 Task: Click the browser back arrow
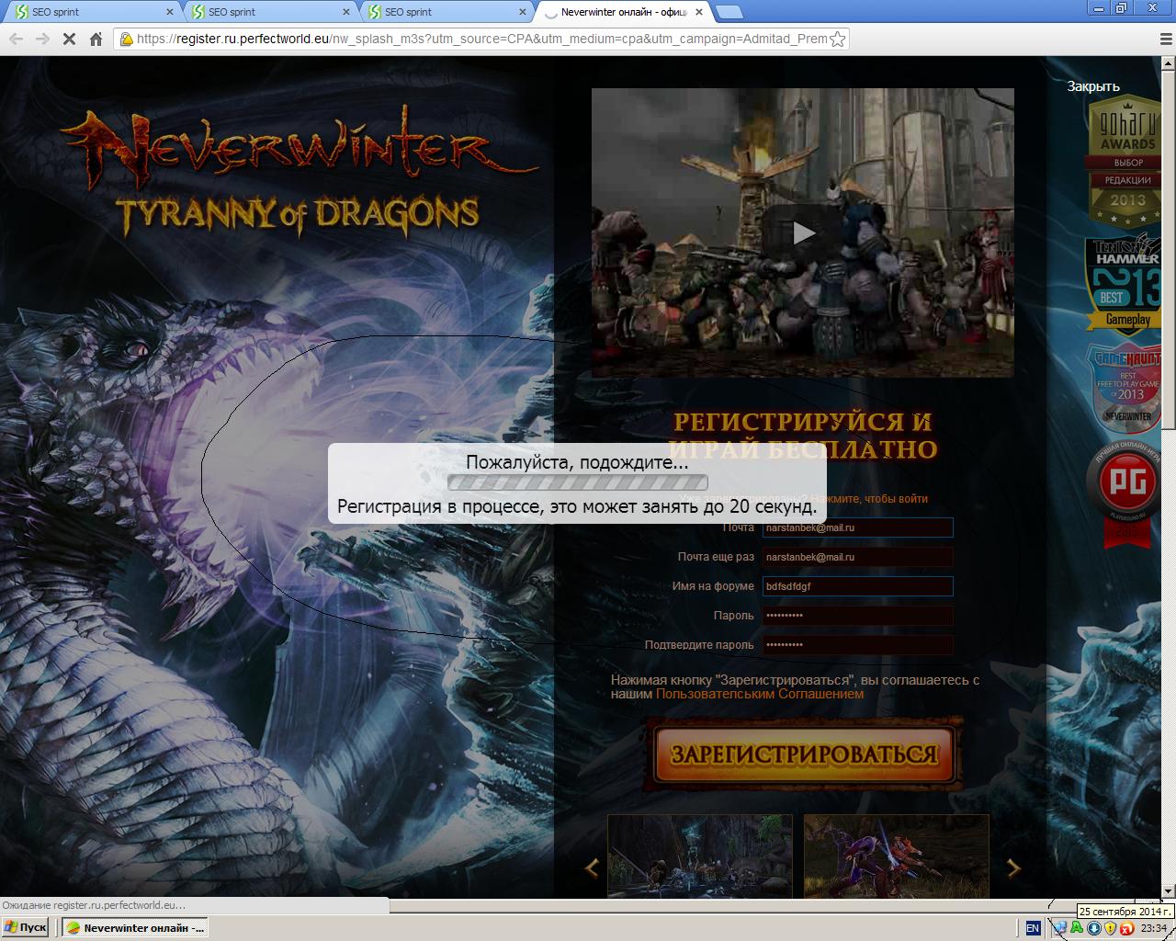16,39
